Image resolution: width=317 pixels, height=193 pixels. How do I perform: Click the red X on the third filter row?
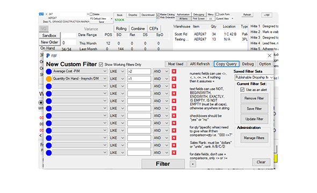tap(174, 86)
